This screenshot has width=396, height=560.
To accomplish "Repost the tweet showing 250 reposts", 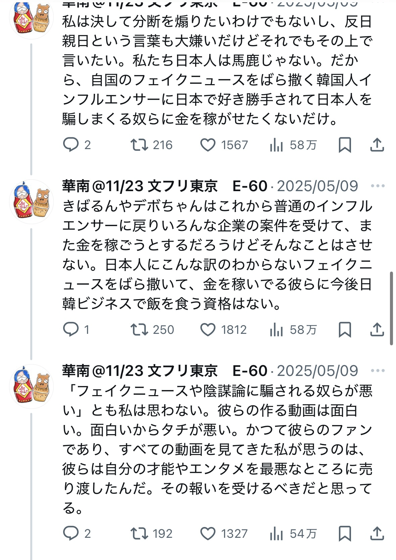I will [139, 330].
